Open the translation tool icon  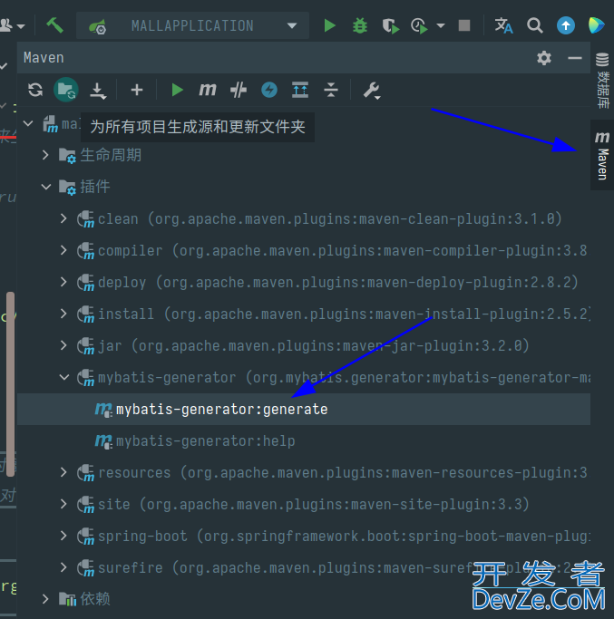coord(503,25)
